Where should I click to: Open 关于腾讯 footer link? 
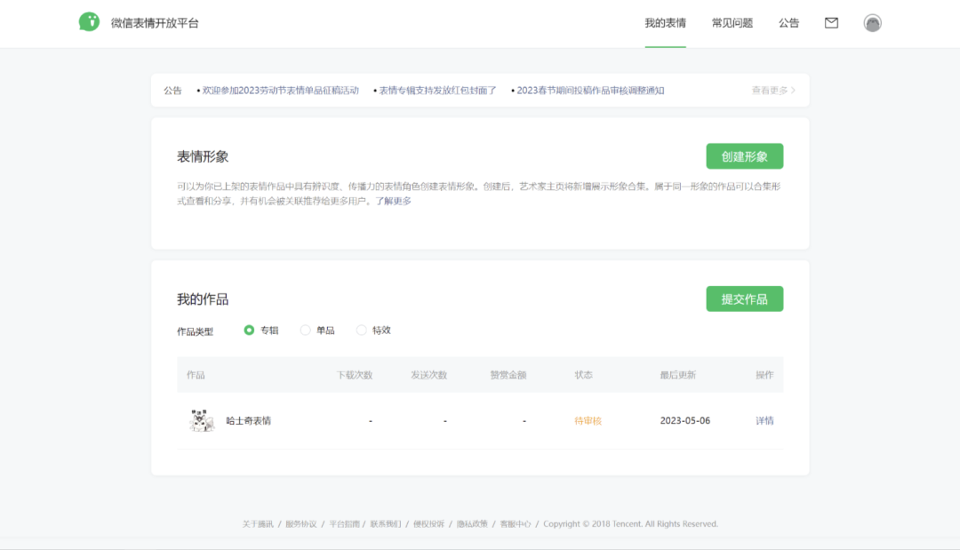coord(258,523)
